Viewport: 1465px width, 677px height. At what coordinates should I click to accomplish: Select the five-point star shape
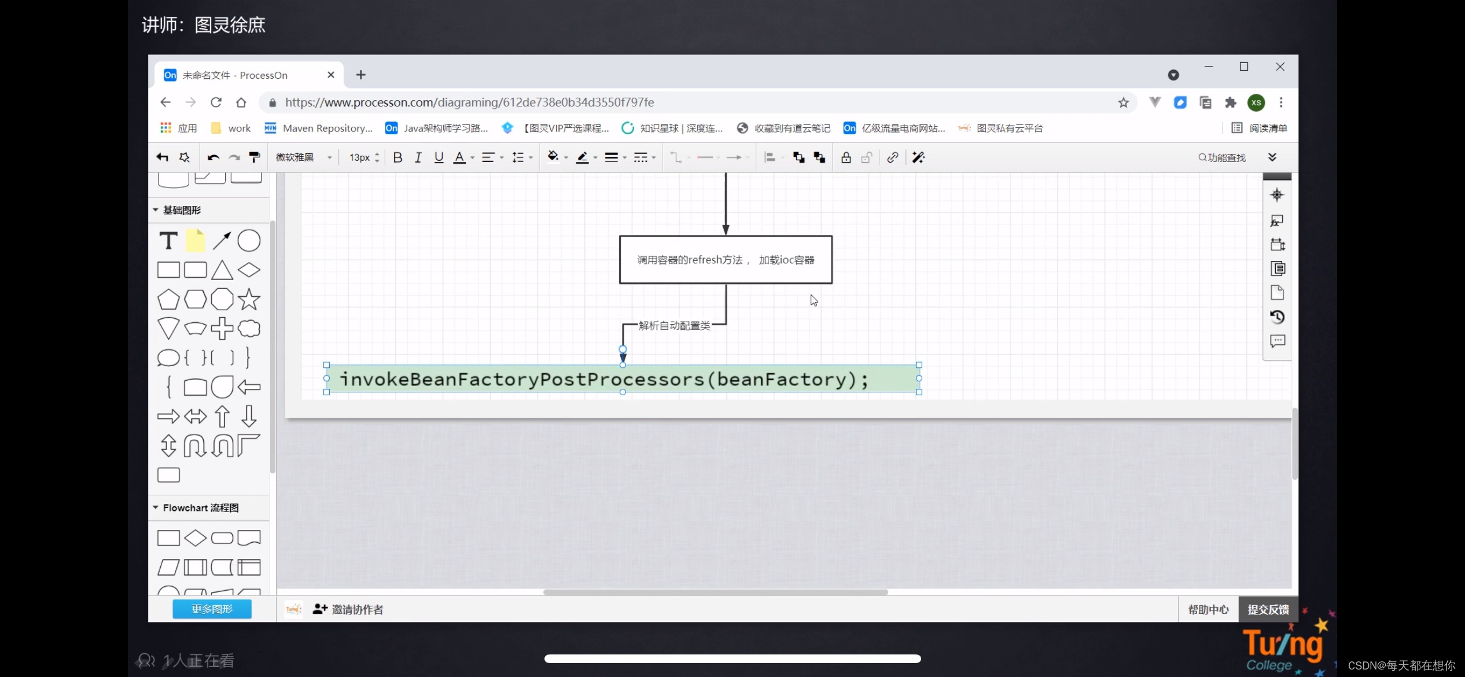click(249, 299)
